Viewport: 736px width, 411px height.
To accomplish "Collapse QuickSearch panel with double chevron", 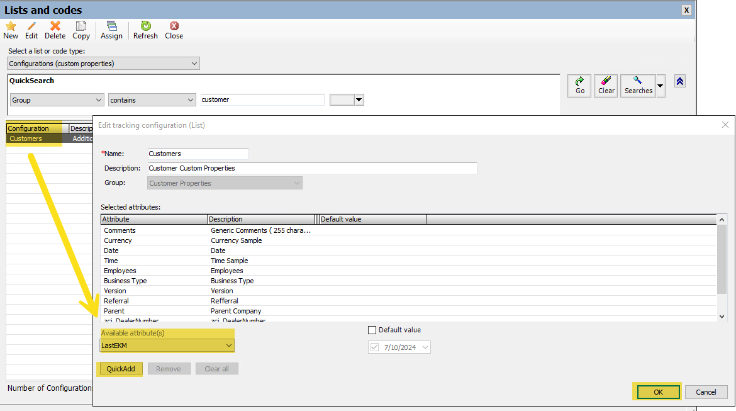I will (x=679, y=81).
